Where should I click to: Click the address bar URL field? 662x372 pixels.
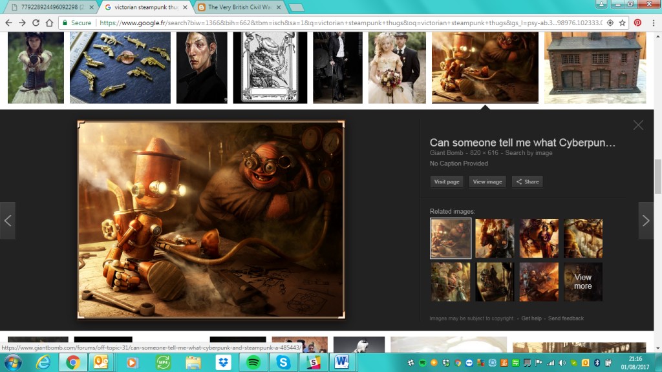pyautogui.click(x=350, y=23)
